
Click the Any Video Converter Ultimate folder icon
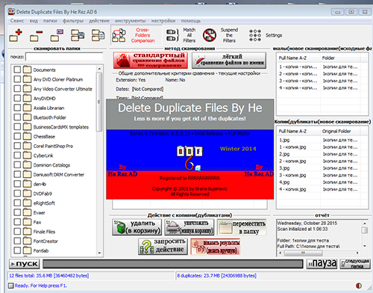click(27, 88)
